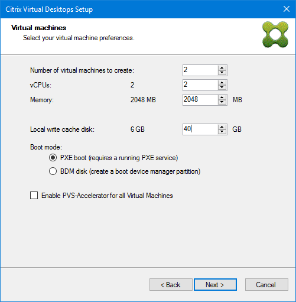Return with the Back button

(171, 284)
